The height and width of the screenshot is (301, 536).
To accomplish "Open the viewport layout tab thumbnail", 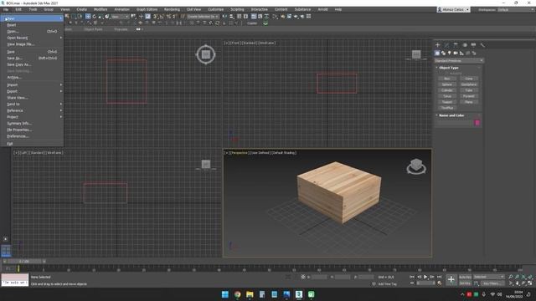I will tap(6, 251).
